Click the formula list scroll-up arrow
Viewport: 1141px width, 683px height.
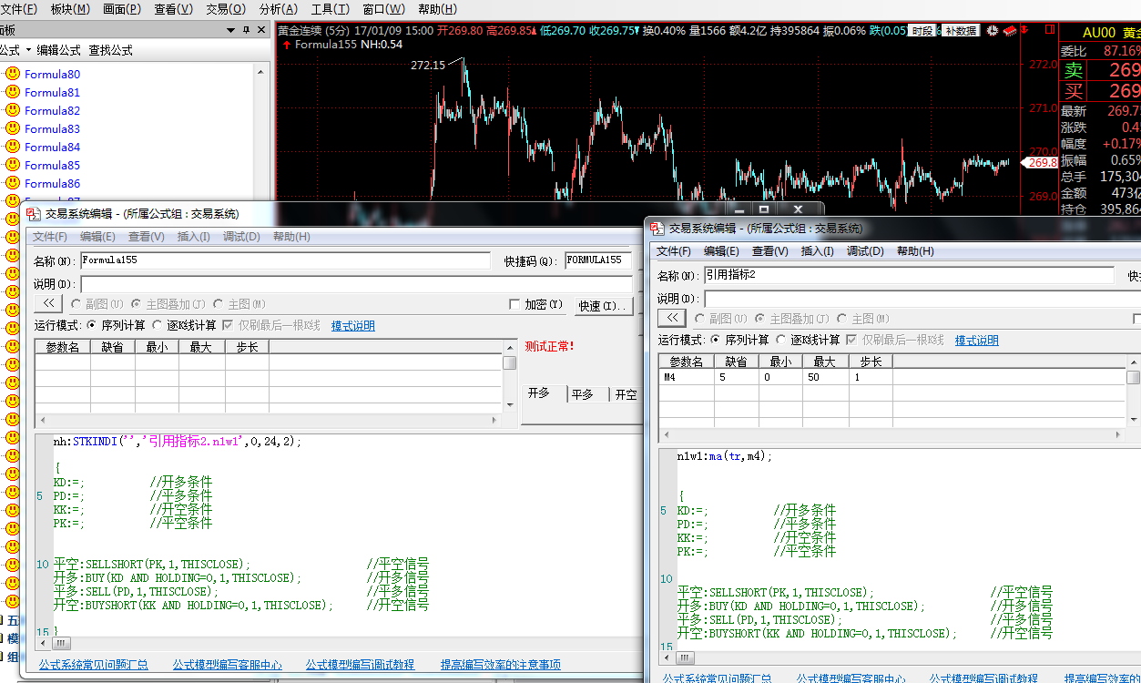(262, 71)
